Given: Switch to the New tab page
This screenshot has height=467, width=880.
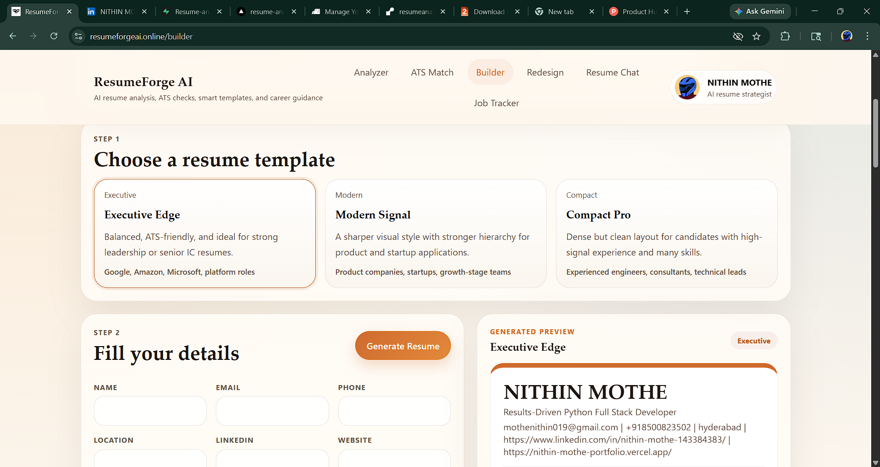Looking at the screenshot, I should click(560, 11).
